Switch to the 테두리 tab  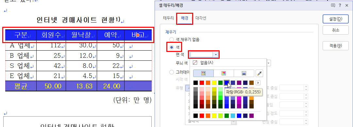[168, 18]
